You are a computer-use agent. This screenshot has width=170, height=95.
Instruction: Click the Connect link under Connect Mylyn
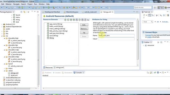[x=148, y=35]
